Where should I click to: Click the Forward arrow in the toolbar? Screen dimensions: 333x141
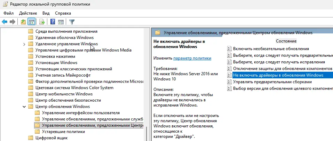pos(12,22)
